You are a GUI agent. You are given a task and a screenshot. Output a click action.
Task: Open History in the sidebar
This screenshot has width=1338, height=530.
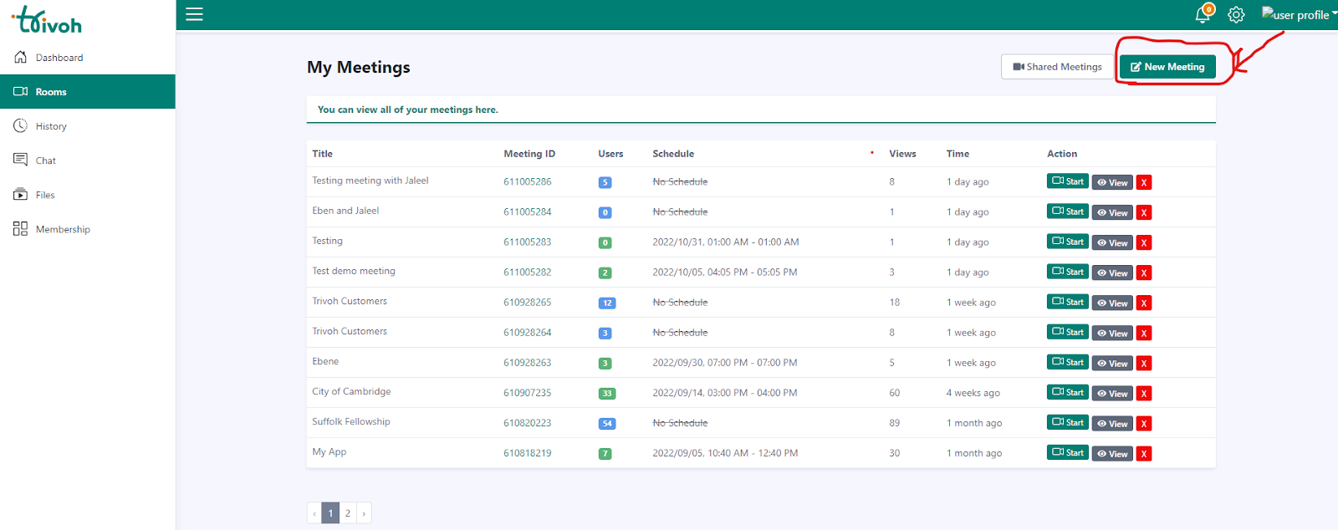pos(51,126)
